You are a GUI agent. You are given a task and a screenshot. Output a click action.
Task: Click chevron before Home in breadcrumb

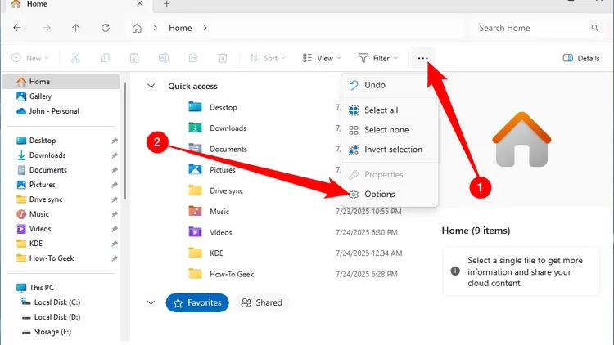[x=156, y=28]
